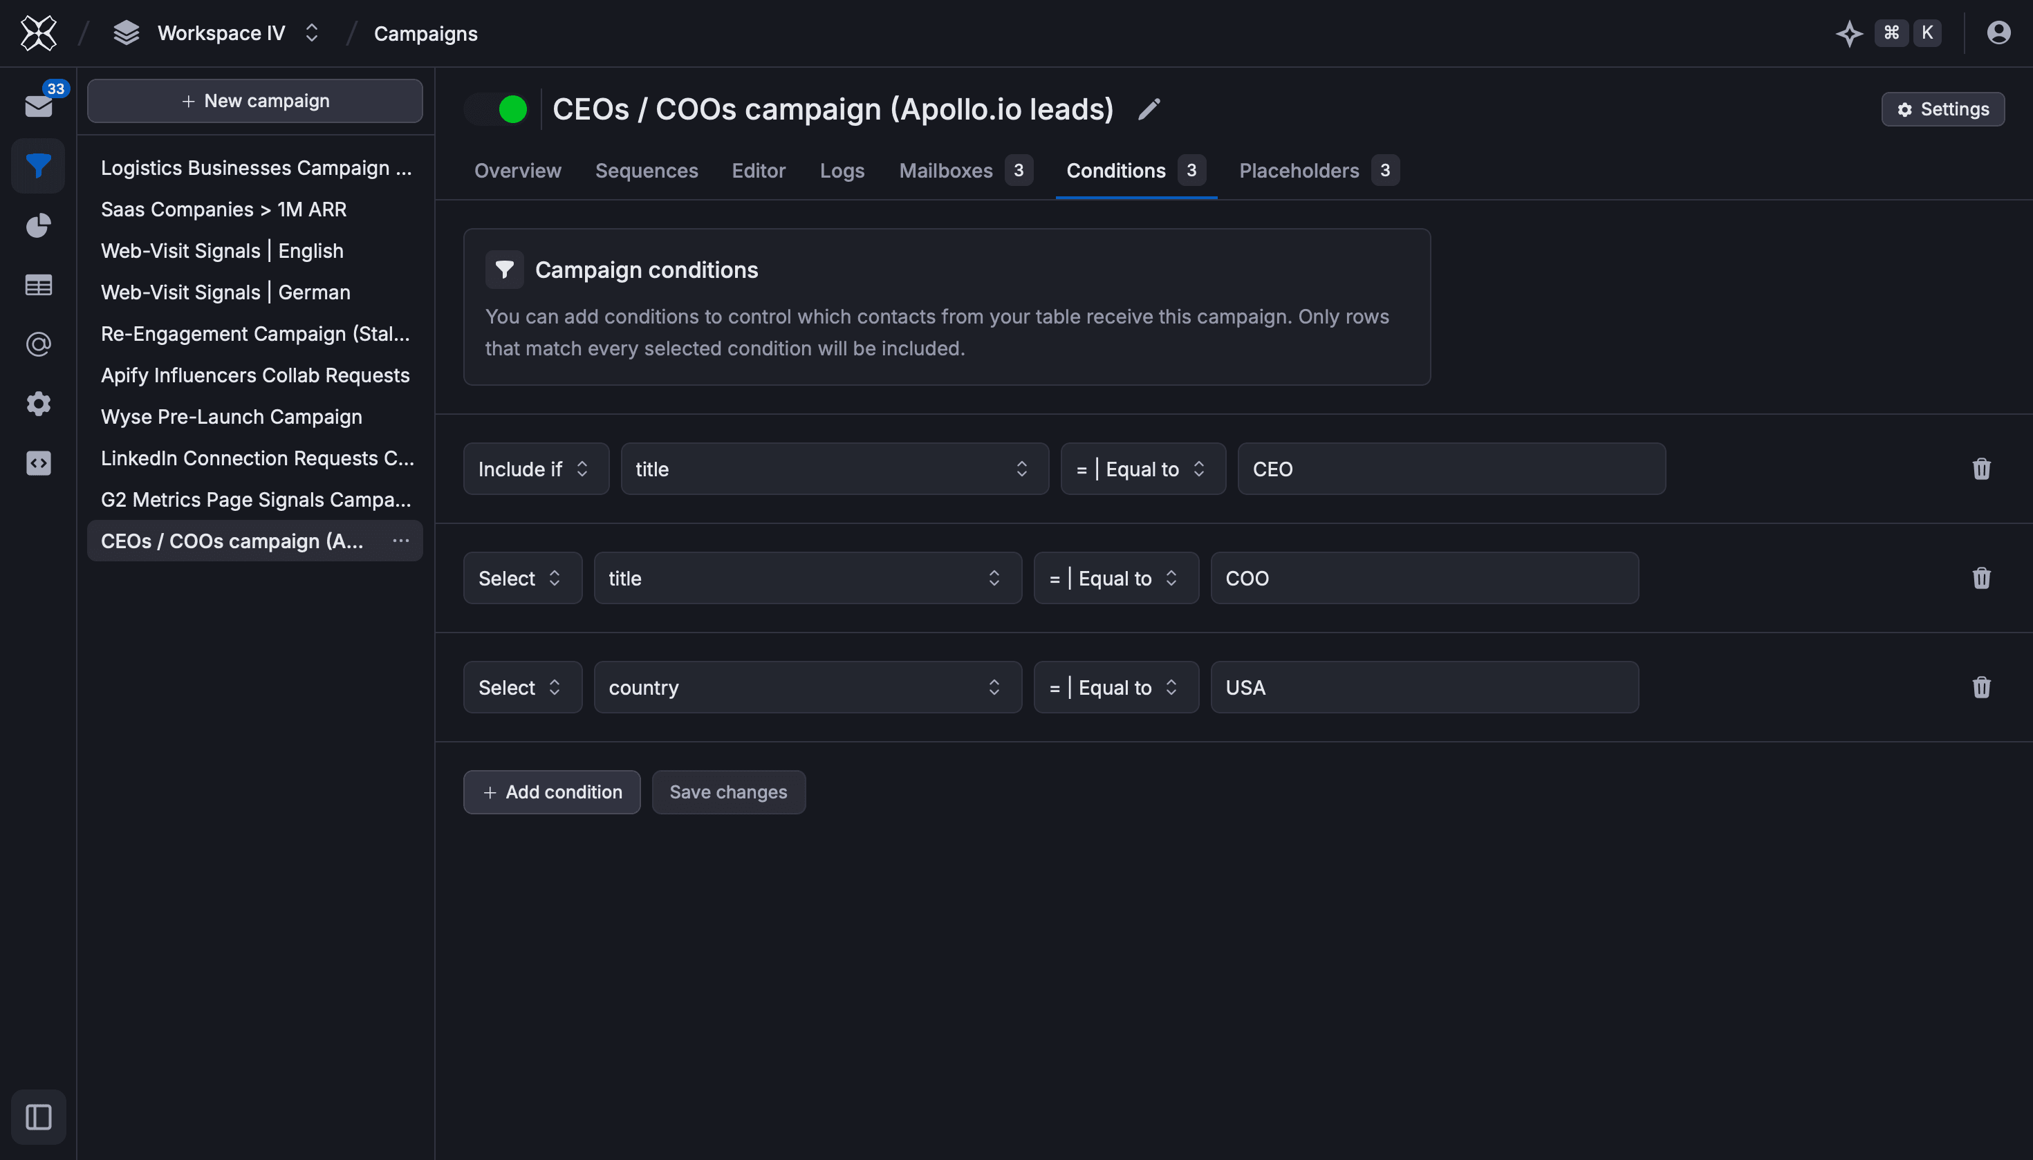This screenshot has width=2033, height=1160.
Task: Open the Include if dropdown
Action: pyautogui.click(x=535, y=469)
